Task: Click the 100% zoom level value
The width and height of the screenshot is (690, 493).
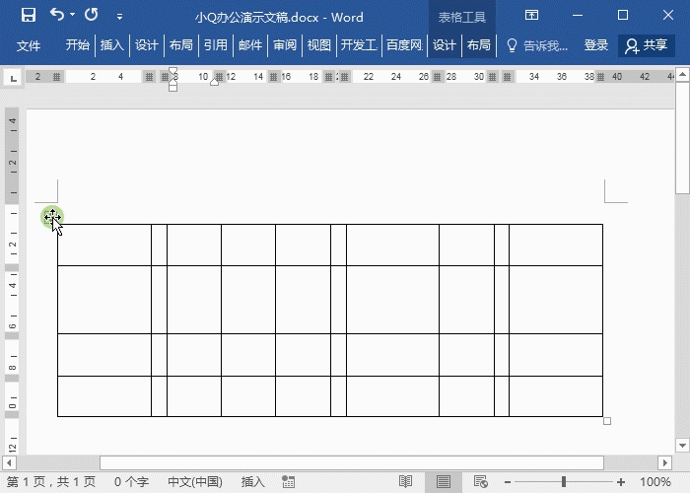Action: 655,482
